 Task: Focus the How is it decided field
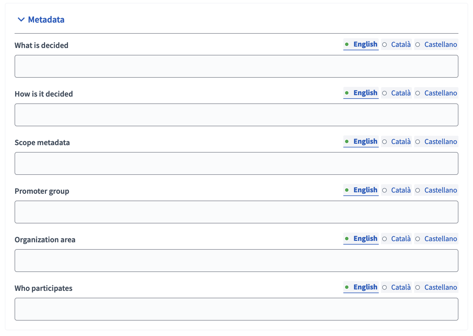[x=236, y=115]
